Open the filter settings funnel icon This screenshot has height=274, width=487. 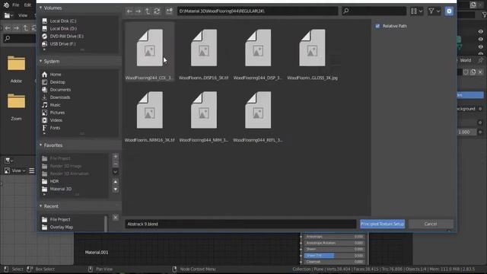[x=431, y=11]
